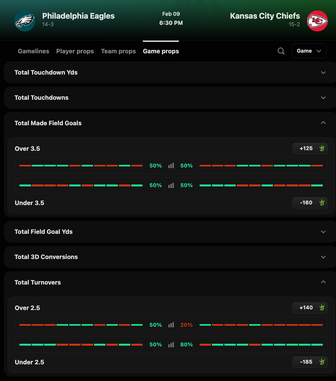Select -160 odds for Under 3.5
This screenshot has width=336, height=381.
[310, 203]
